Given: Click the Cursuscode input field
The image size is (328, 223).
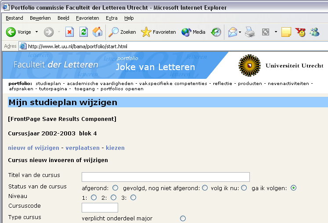Looking at the screenshot, I should point(100,208).
